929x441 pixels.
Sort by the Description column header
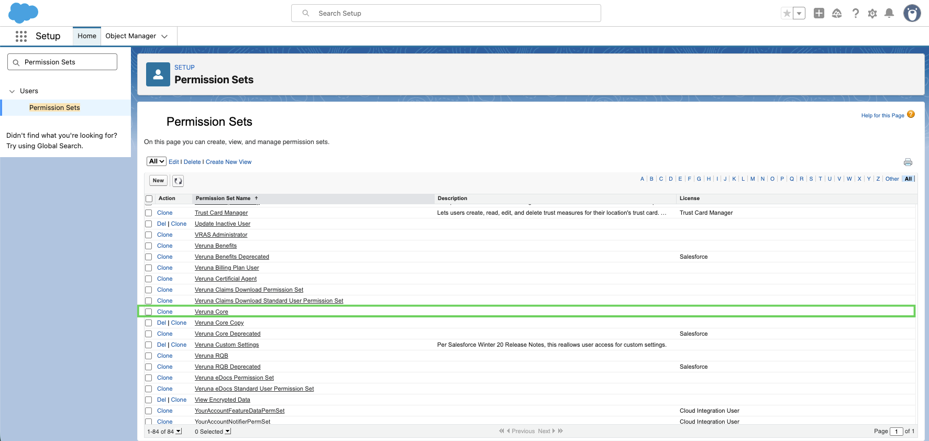tap(452, 199)
